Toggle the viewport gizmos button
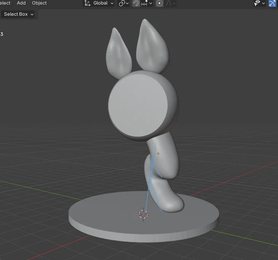 [x=272, y=3]
